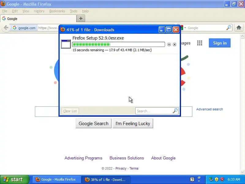Open the Business Solutions link

127,158
